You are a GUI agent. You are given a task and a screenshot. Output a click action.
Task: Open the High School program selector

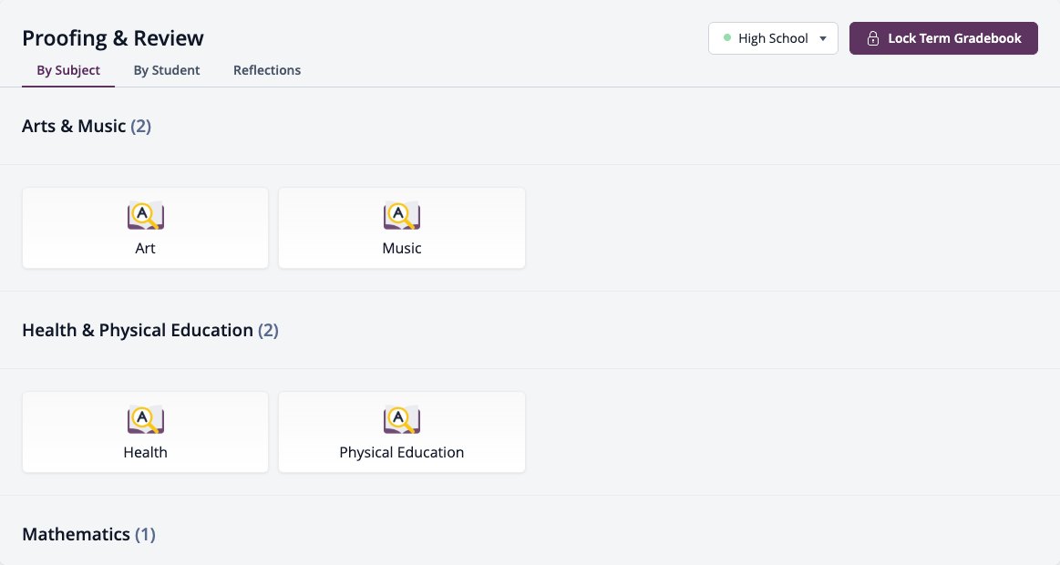pos(774,38)
